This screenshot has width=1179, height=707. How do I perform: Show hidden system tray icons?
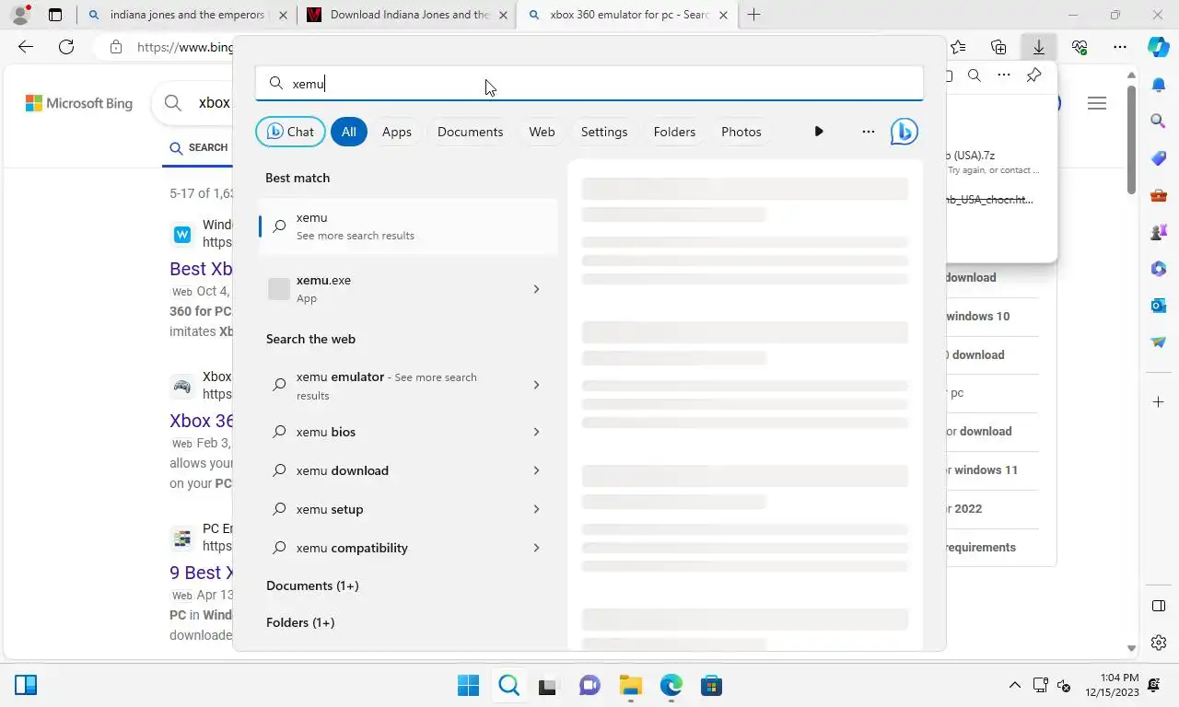pyautogui.click(x=1015, y=686)
